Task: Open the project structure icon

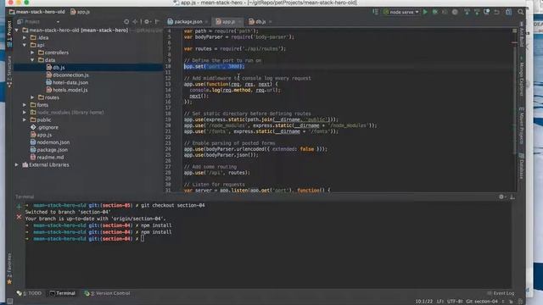Action: coord(508,12)
